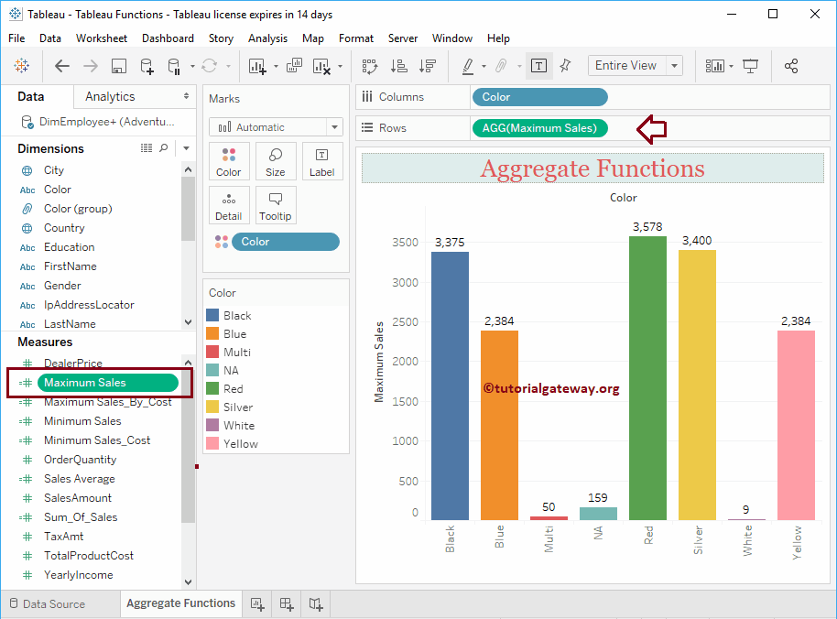Viewport: 837px width, 619px height.
Task: Expand the Show Me panel dropdown
Action: tap(733, 65)
